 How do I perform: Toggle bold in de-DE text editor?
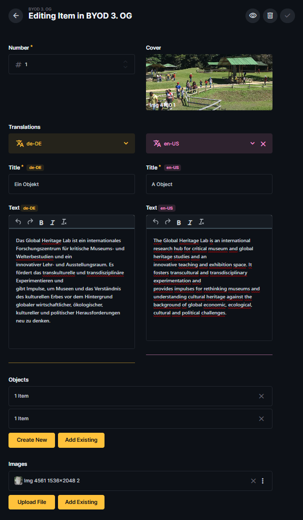(41, 222)
